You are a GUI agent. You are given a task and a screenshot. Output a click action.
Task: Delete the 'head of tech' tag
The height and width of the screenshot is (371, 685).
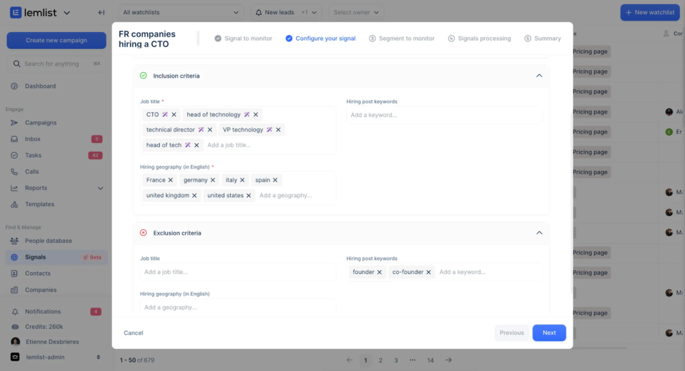(x=197, y=145)
